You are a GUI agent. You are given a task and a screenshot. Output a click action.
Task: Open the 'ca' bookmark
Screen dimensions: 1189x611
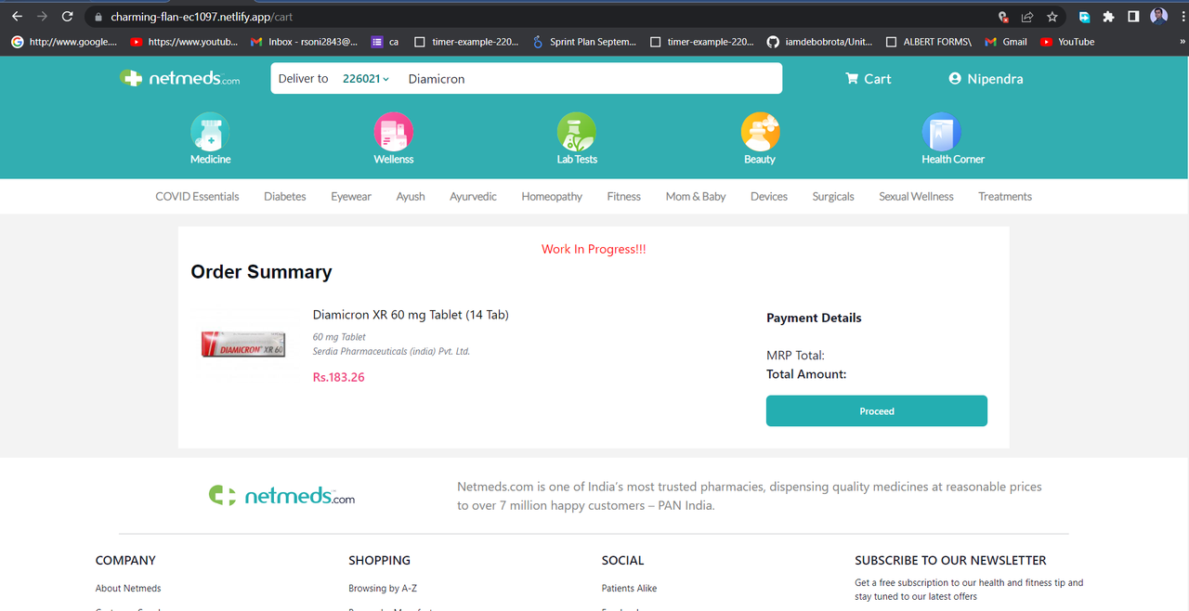click(385, 42)
